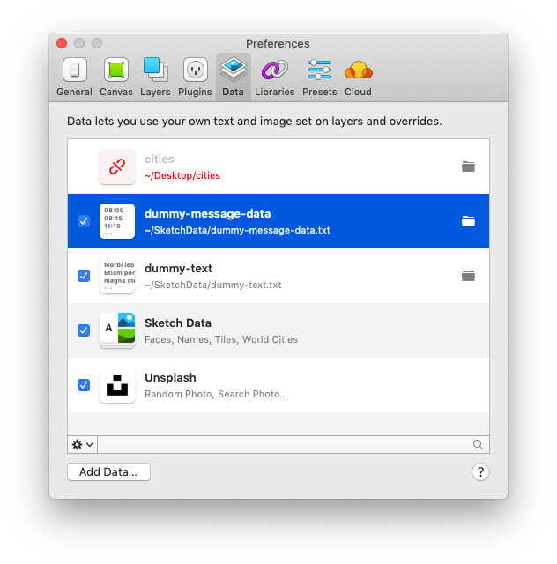Toggle the Sketch Data checkbox
Image resolution: width=557 pixels, height=564 pixels.
tap(84, 330)
